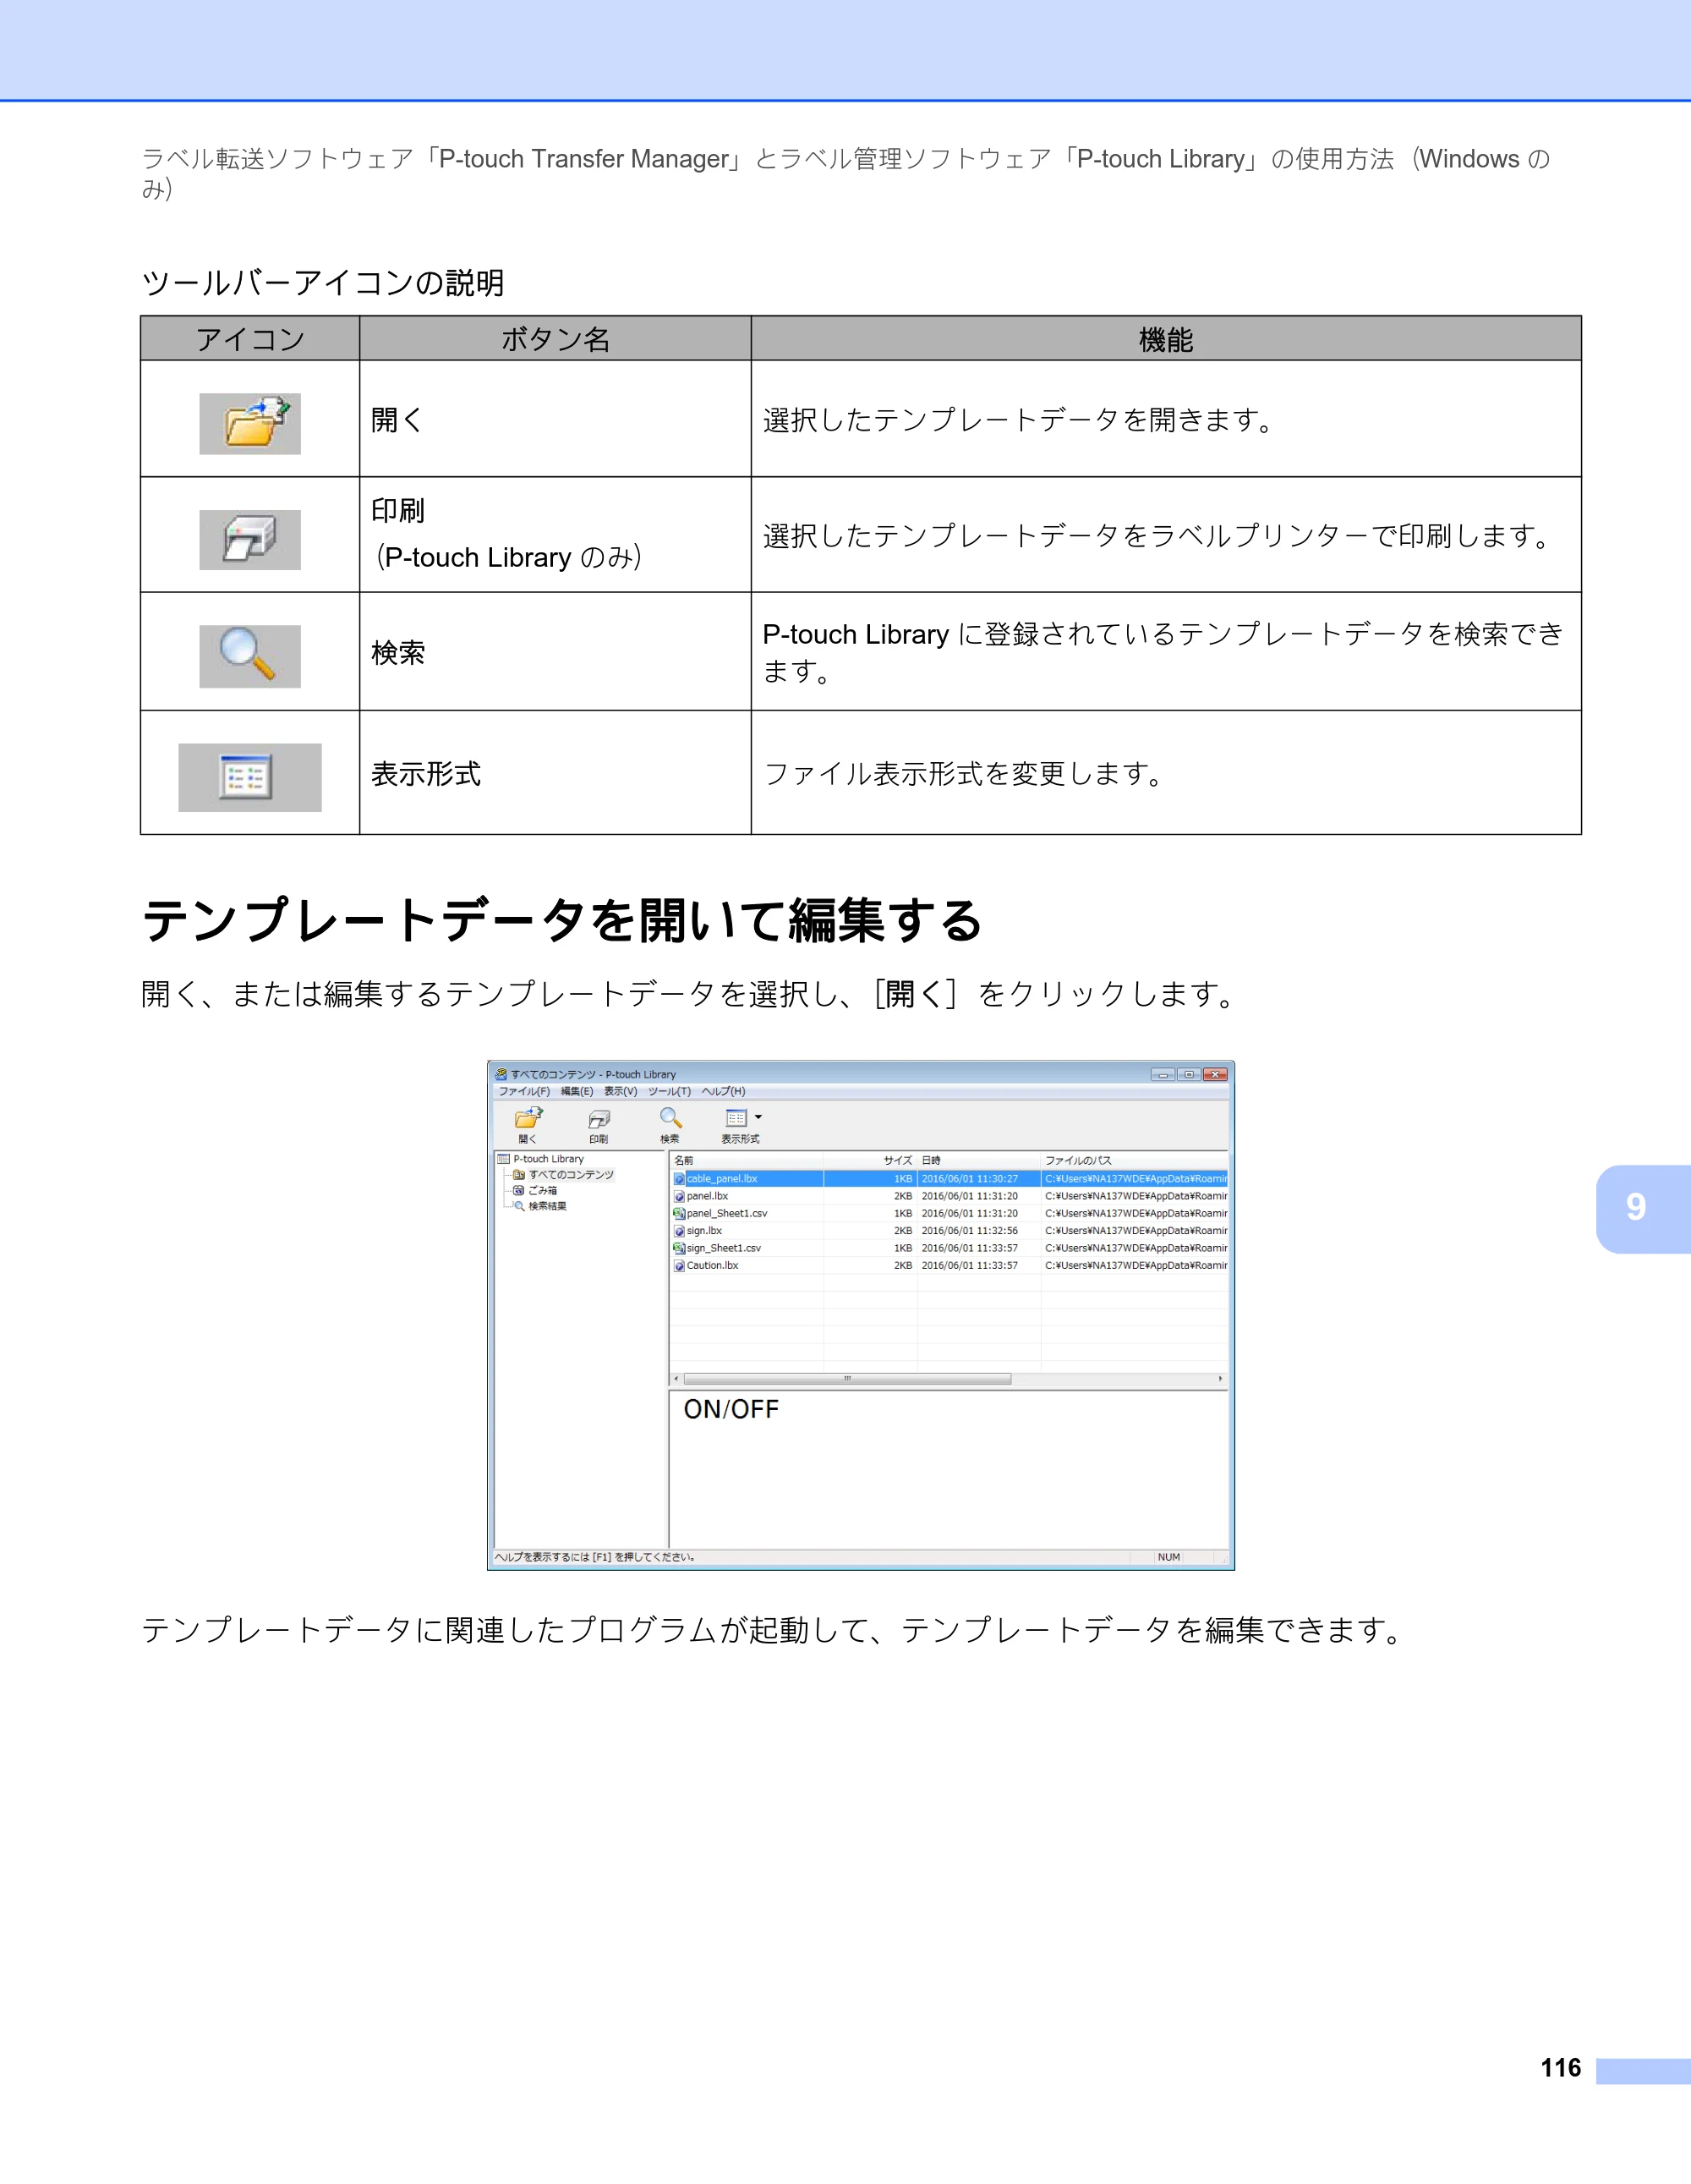Open the ツール(T) menu
The image size is (1691, 2184).
(669, 1091)
